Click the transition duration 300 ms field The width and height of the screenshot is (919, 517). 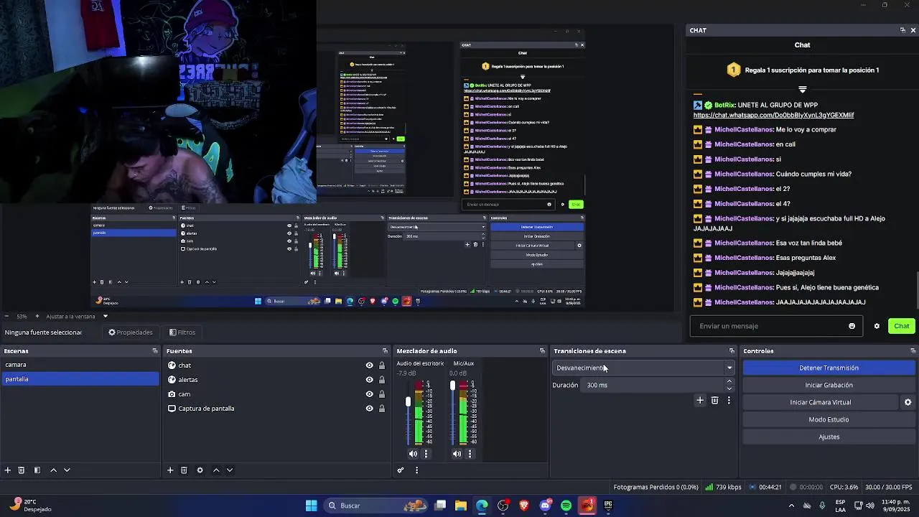pos(656,385)
